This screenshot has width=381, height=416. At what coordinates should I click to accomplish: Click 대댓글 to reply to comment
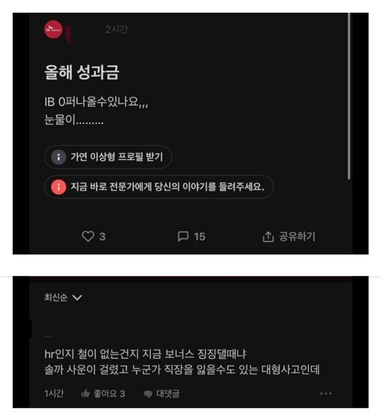[168, 394]
